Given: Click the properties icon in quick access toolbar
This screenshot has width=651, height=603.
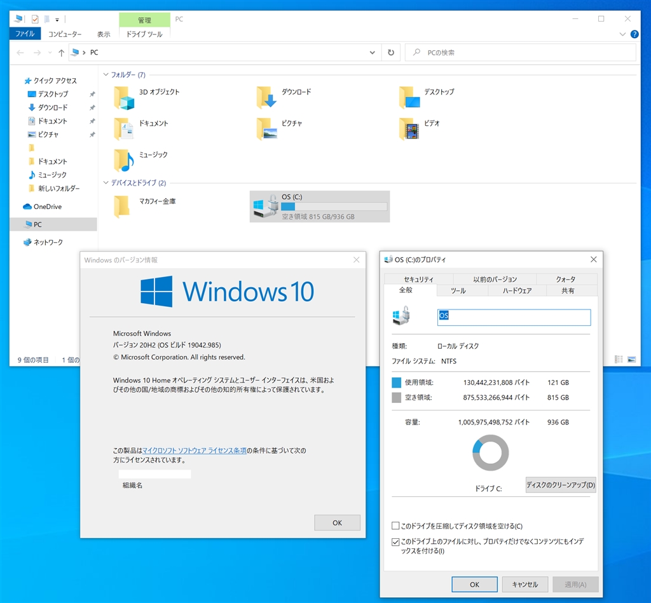Looking at the screenshot, I should [36, 19].
